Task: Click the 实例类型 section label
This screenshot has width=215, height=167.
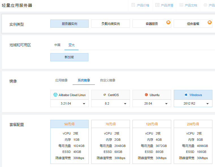Action: [17, 24]
